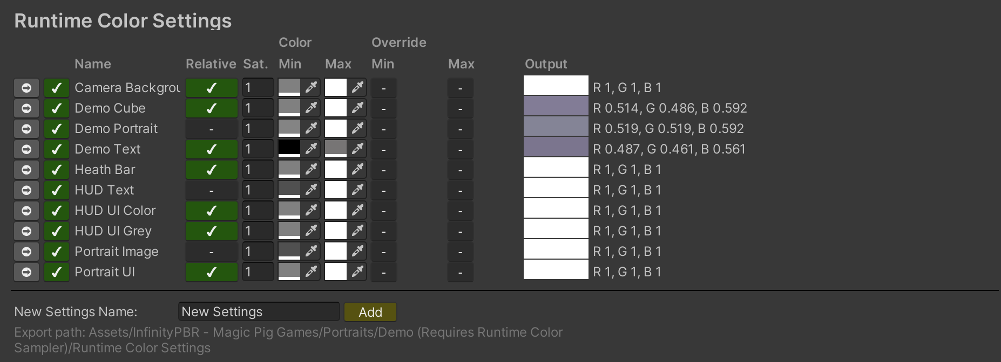Click the New Settings name field
This screenshot has height=362, width=1001.
tap(259, 312)
